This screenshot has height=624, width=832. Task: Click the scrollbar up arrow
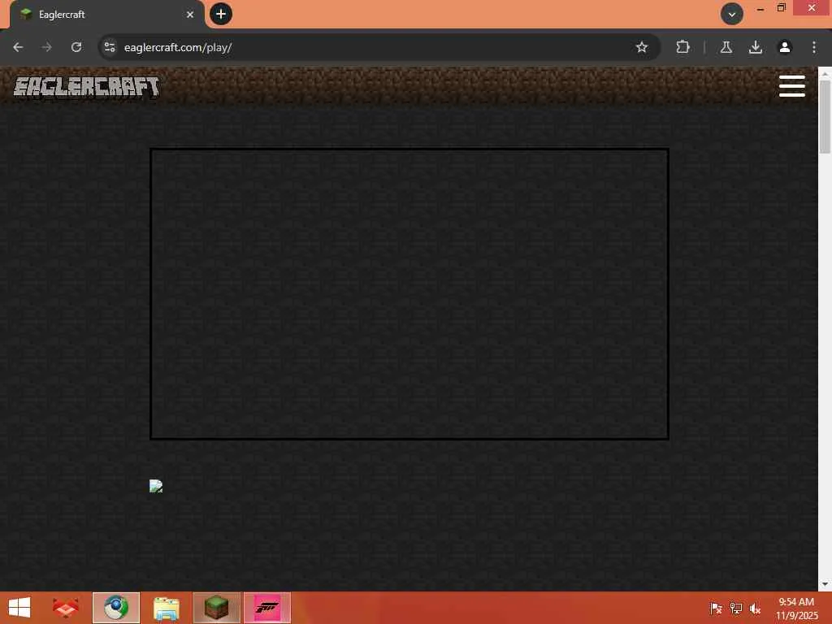825,73
